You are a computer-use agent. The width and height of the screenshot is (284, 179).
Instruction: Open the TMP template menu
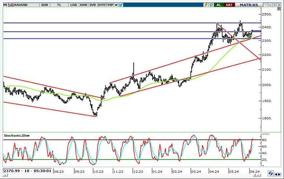pos(110,5)
